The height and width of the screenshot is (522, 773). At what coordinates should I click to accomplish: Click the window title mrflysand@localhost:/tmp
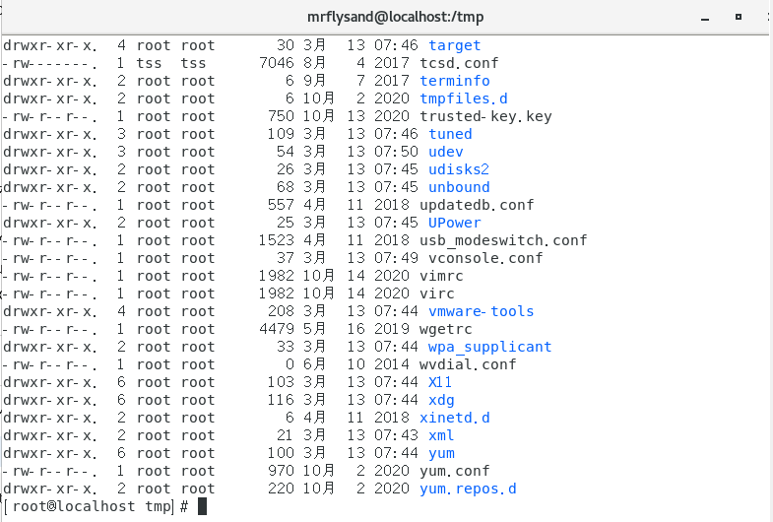[395, 18]
